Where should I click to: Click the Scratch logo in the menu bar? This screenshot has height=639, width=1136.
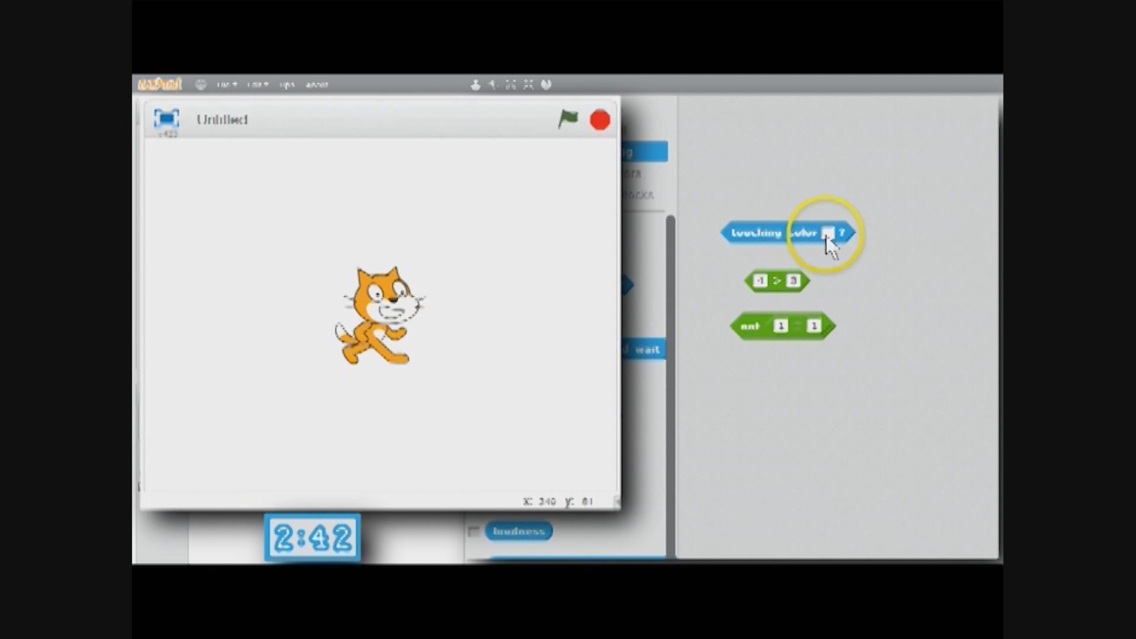[x=160, y=85]
